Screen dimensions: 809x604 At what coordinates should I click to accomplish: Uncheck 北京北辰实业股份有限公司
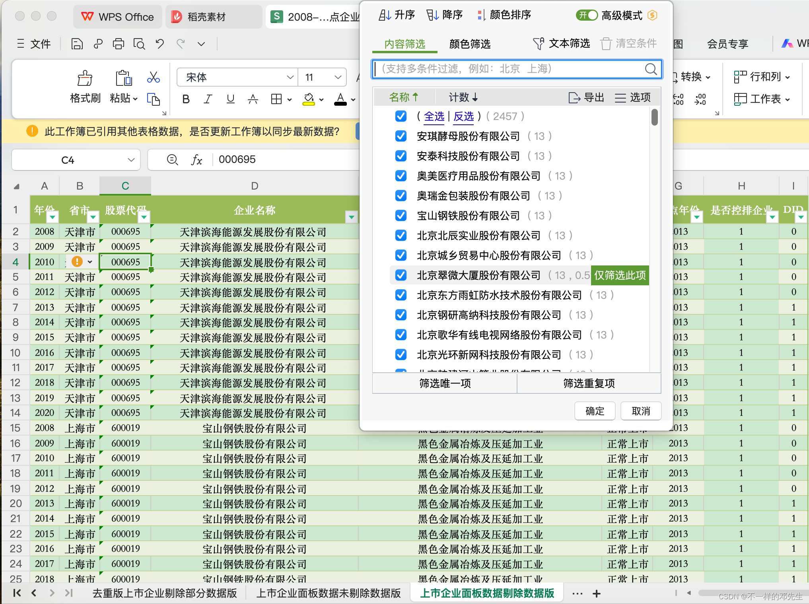[x=401, y=235]
